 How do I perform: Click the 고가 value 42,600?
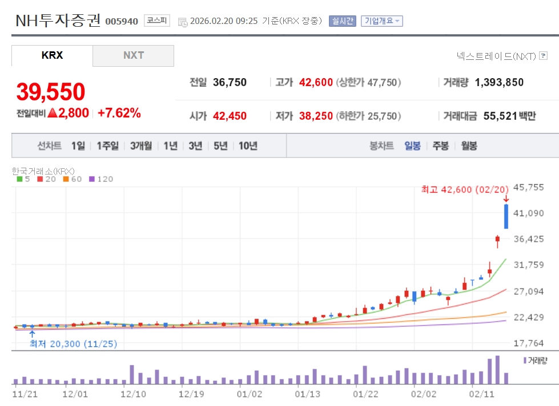[316, 82]
